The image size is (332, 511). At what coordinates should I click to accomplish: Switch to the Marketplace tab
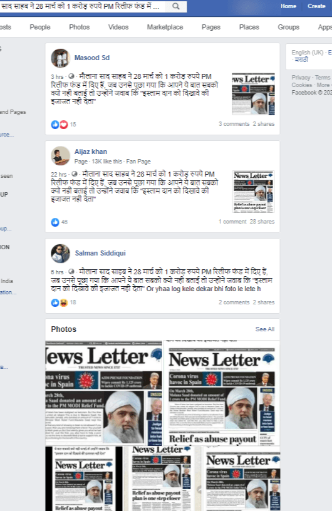click(x=165, y=27)
